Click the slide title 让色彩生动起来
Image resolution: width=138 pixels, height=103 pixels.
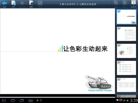pyautogui.click(x=85, y=49)
